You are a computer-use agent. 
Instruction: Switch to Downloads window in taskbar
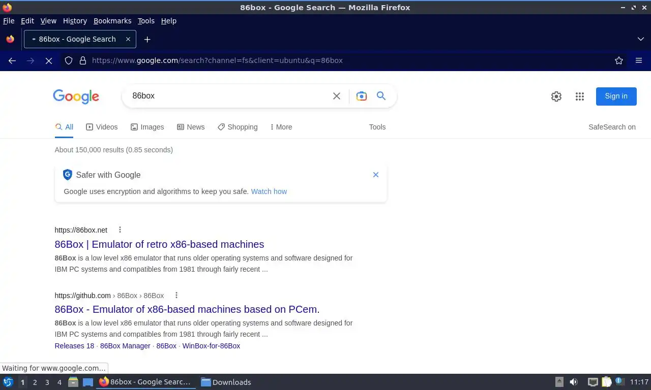pos(226,382)
